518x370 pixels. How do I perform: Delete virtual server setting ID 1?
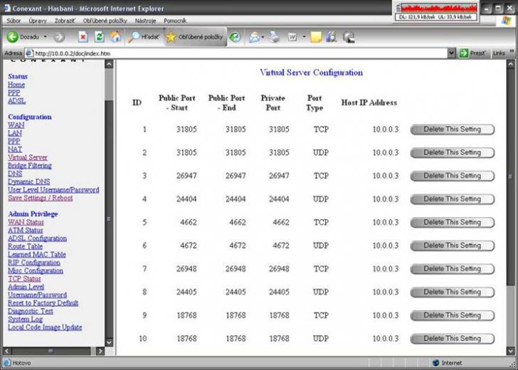point(452,129)
